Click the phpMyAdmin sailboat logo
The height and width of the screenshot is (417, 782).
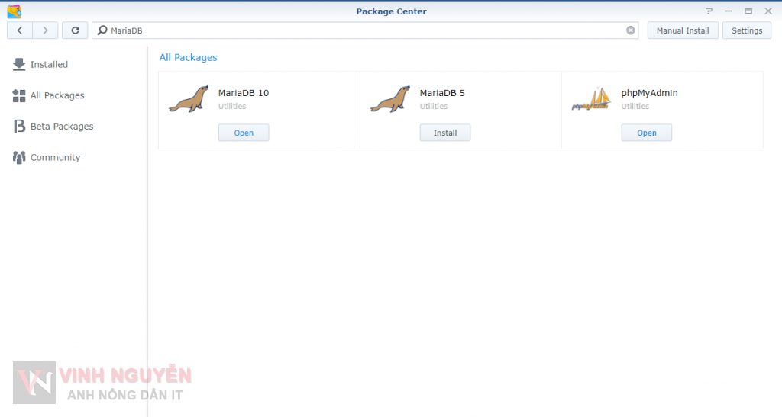point(591,99)
